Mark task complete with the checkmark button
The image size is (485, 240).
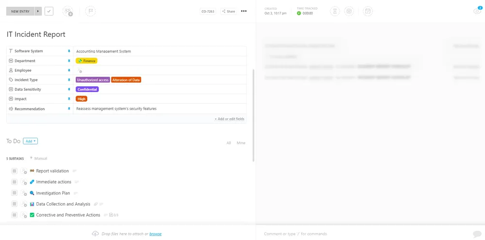(x=49, y=12)
